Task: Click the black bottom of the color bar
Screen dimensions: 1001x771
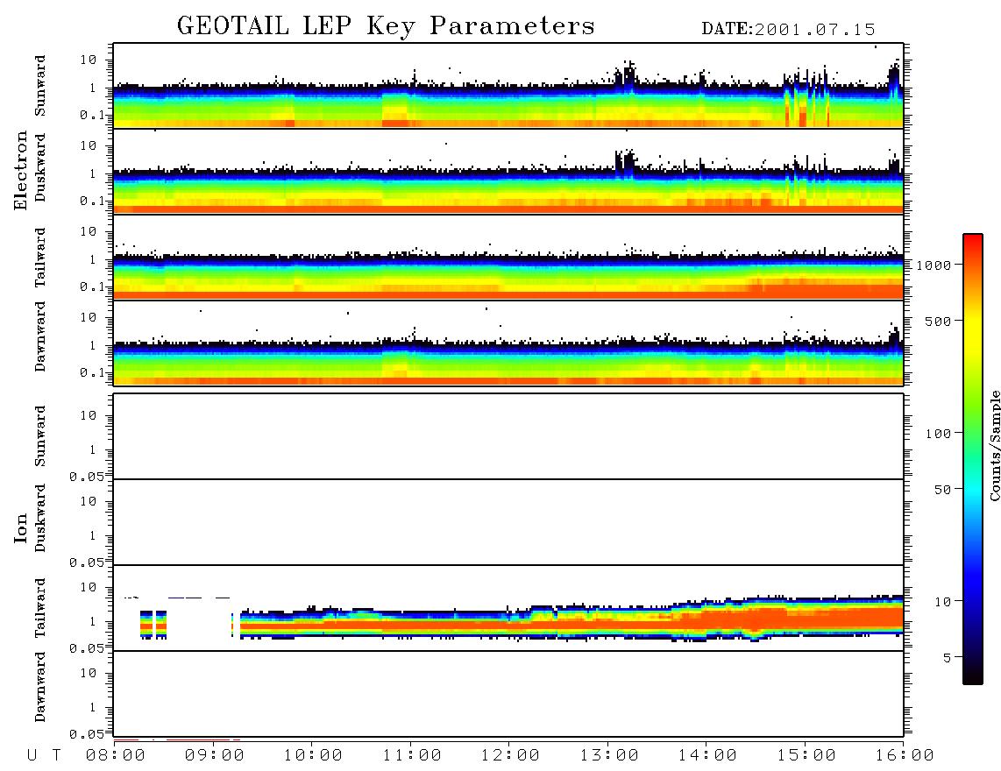Action: tap(973, 674)
